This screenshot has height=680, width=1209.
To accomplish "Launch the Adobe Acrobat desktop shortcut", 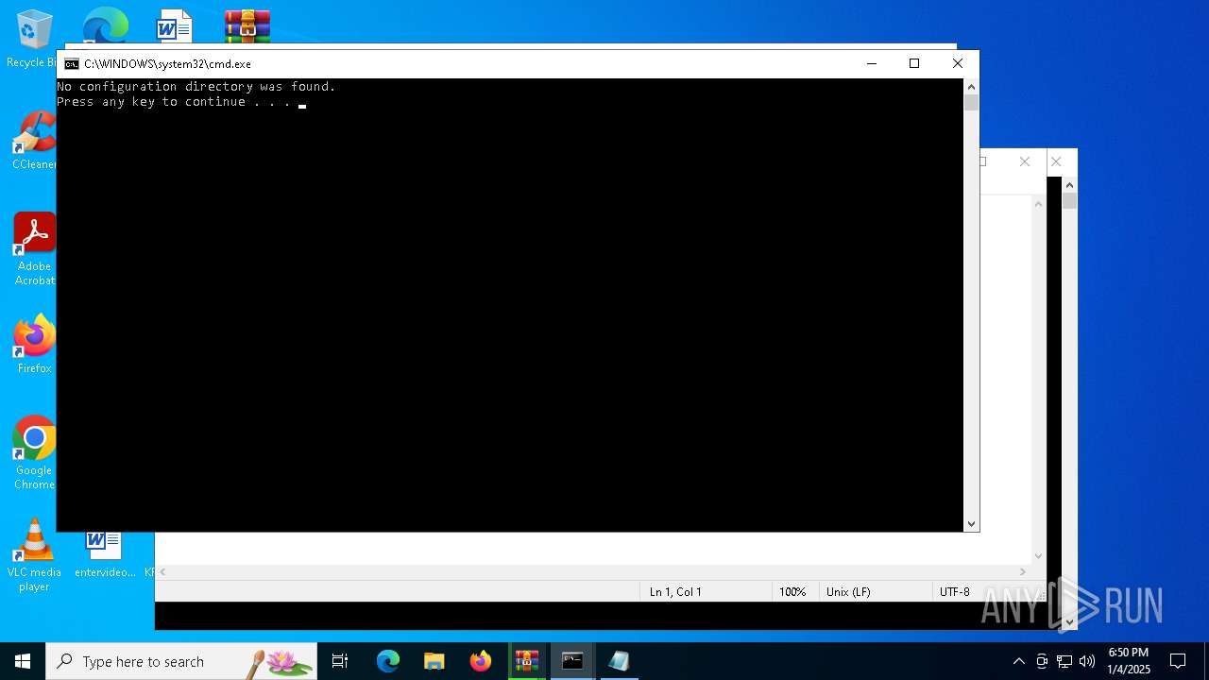I will click(x=34, y=248).
